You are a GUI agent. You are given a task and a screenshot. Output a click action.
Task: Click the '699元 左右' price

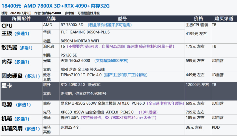pos(195,103)
